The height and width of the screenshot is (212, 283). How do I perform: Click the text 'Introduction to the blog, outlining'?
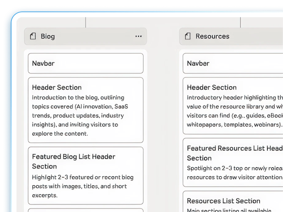[x=78, y=97]
